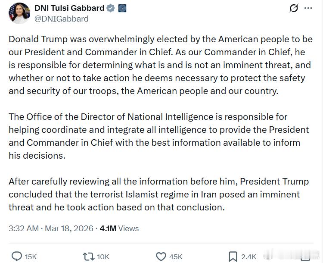This screenshot has height=263, width=323.
Task: Click the 3:32 AM · Mar 18, 2026 timestamp
Action: [x=51, y=228]
